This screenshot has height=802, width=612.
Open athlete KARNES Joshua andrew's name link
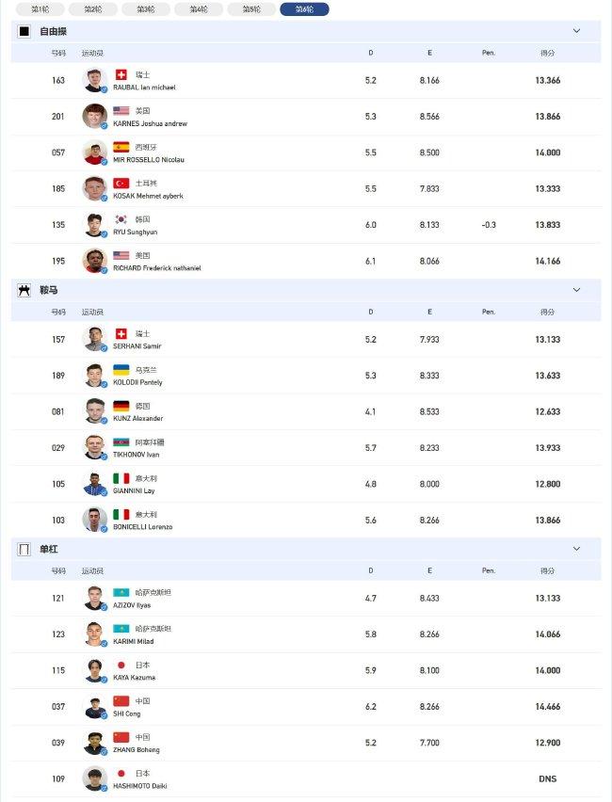pyautogui.click(x=150, y=123)
